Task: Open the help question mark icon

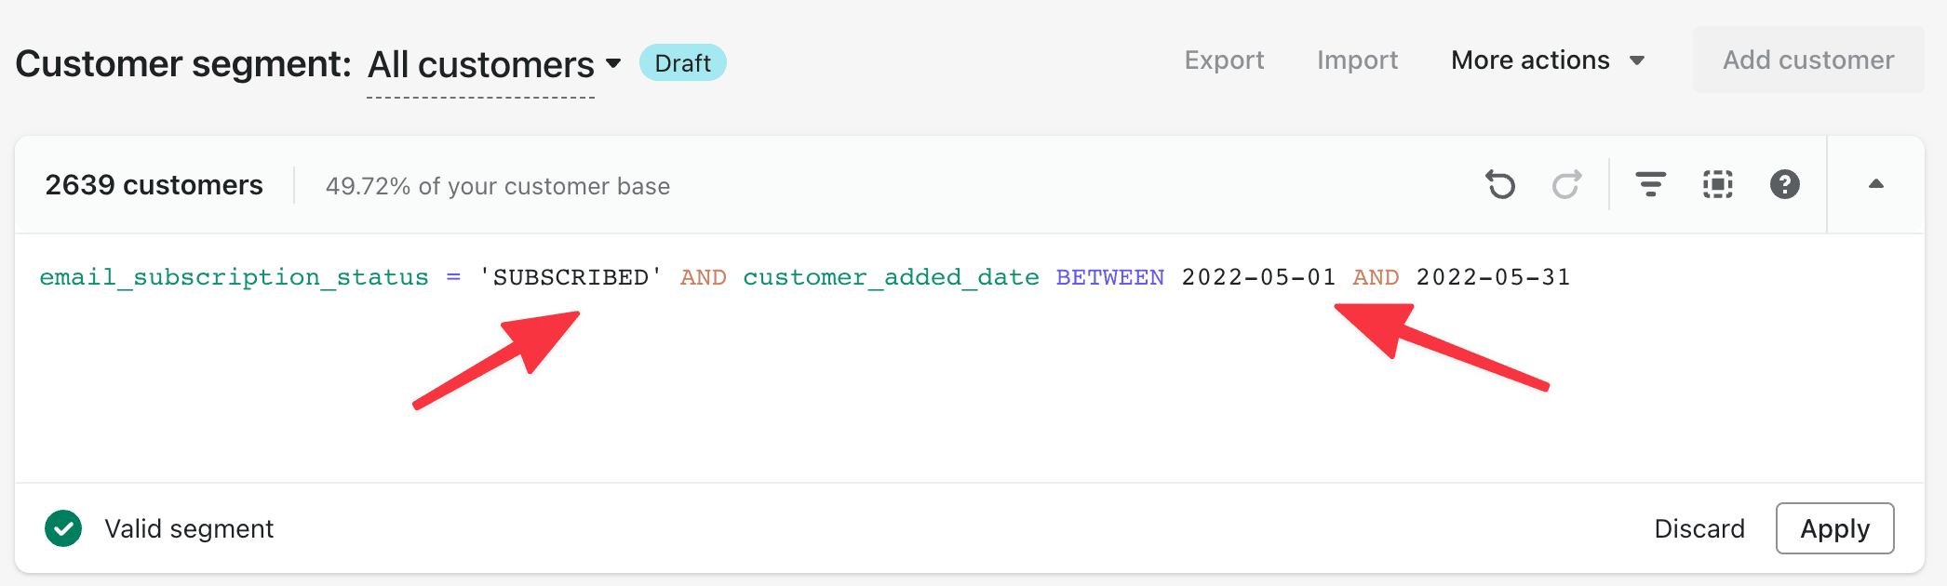Action: tap(1785, 184)
